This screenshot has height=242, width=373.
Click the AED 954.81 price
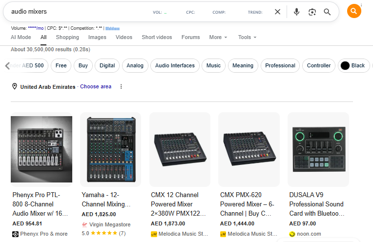27,223
